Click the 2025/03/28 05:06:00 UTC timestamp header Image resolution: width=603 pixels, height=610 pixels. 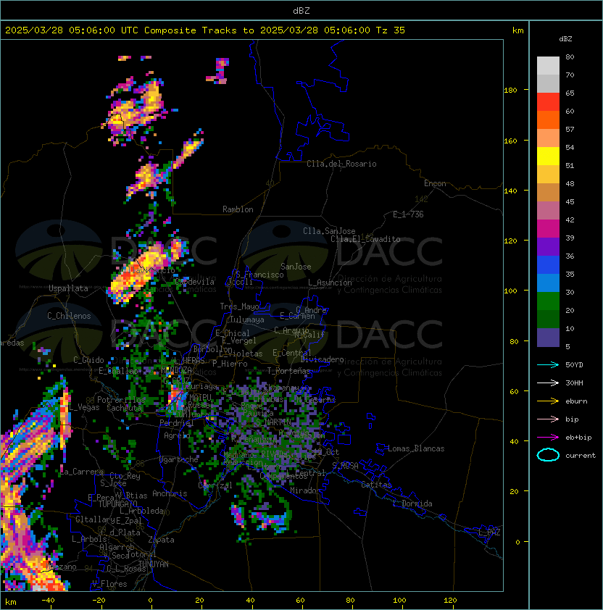click(x=71, y=30)
